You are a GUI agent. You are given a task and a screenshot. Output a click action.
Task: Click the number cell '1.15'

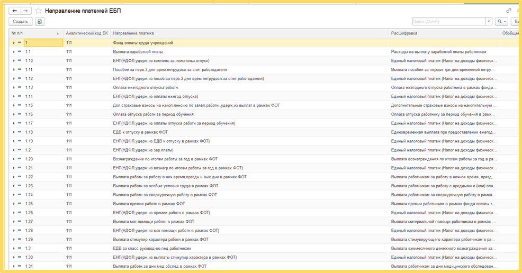(29, 105)
